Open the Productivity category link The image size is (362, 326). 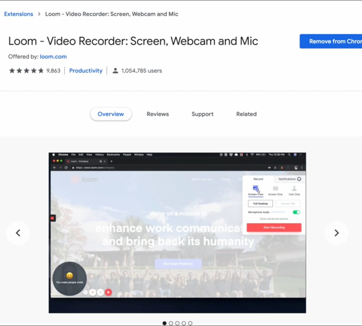click(86, 71)
